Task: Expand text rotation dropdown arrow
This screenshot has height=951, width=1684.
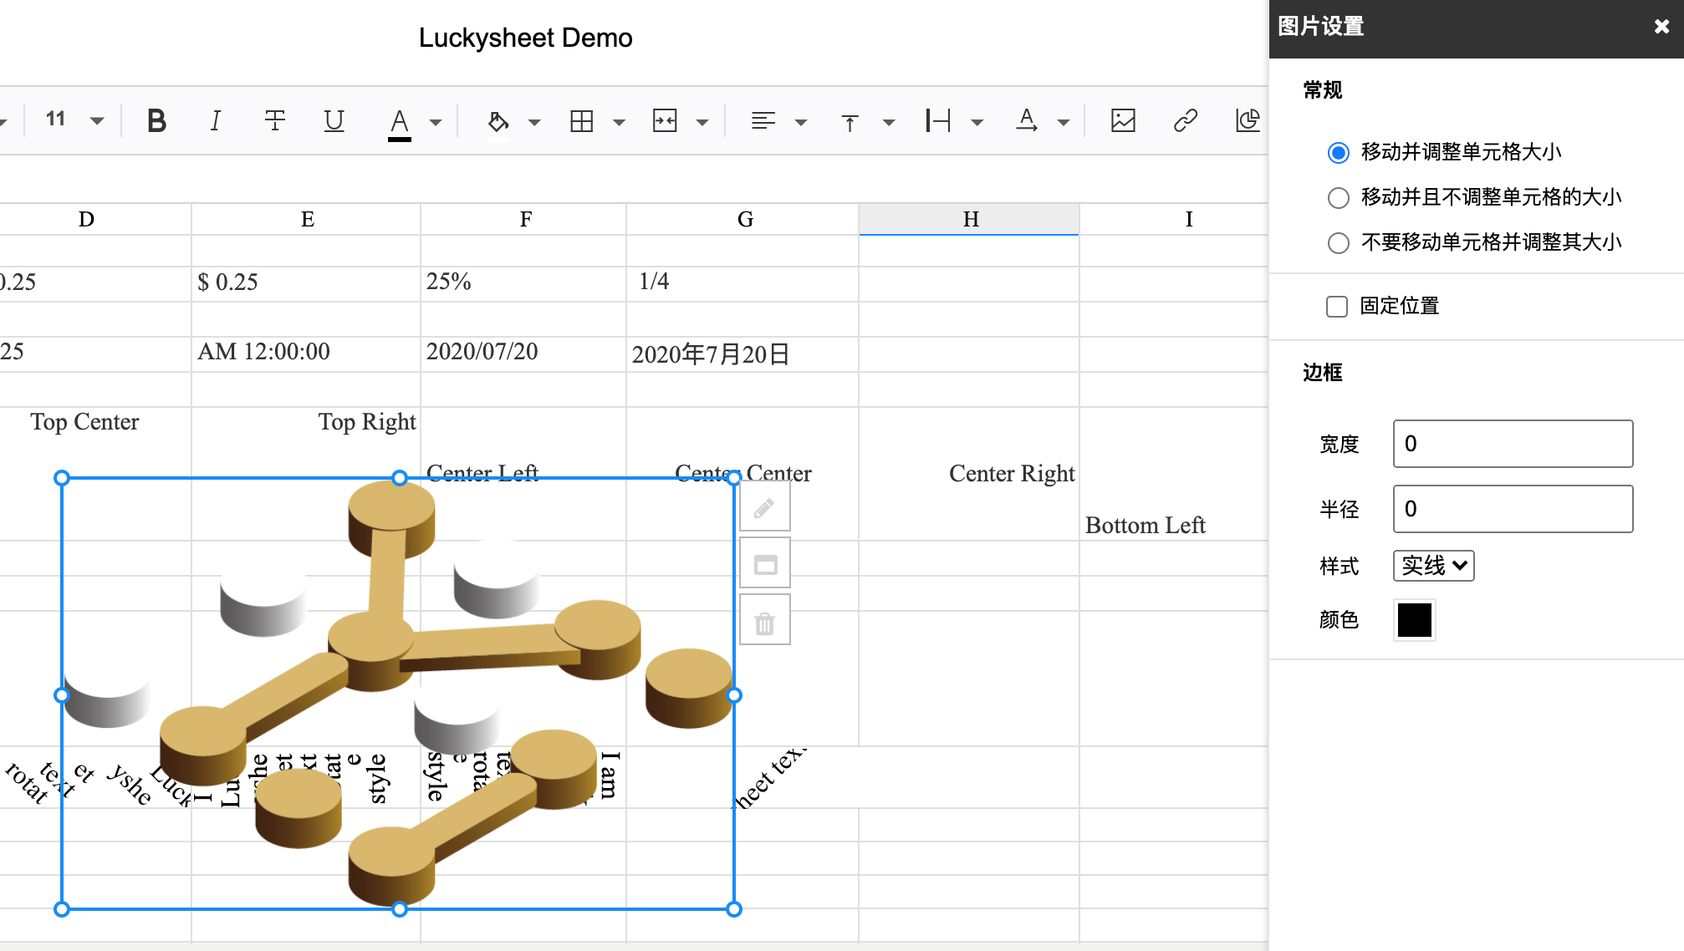Action: tap(1064, 122)
